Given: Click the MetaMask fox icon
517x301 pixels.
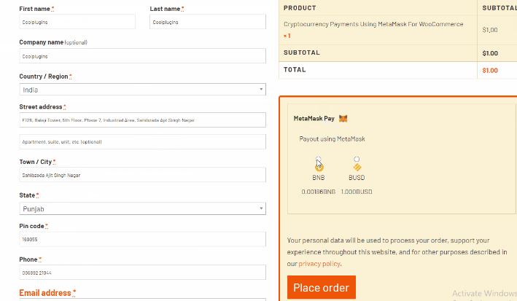Looking at the screenshot, I should click(x=343, y=118).
